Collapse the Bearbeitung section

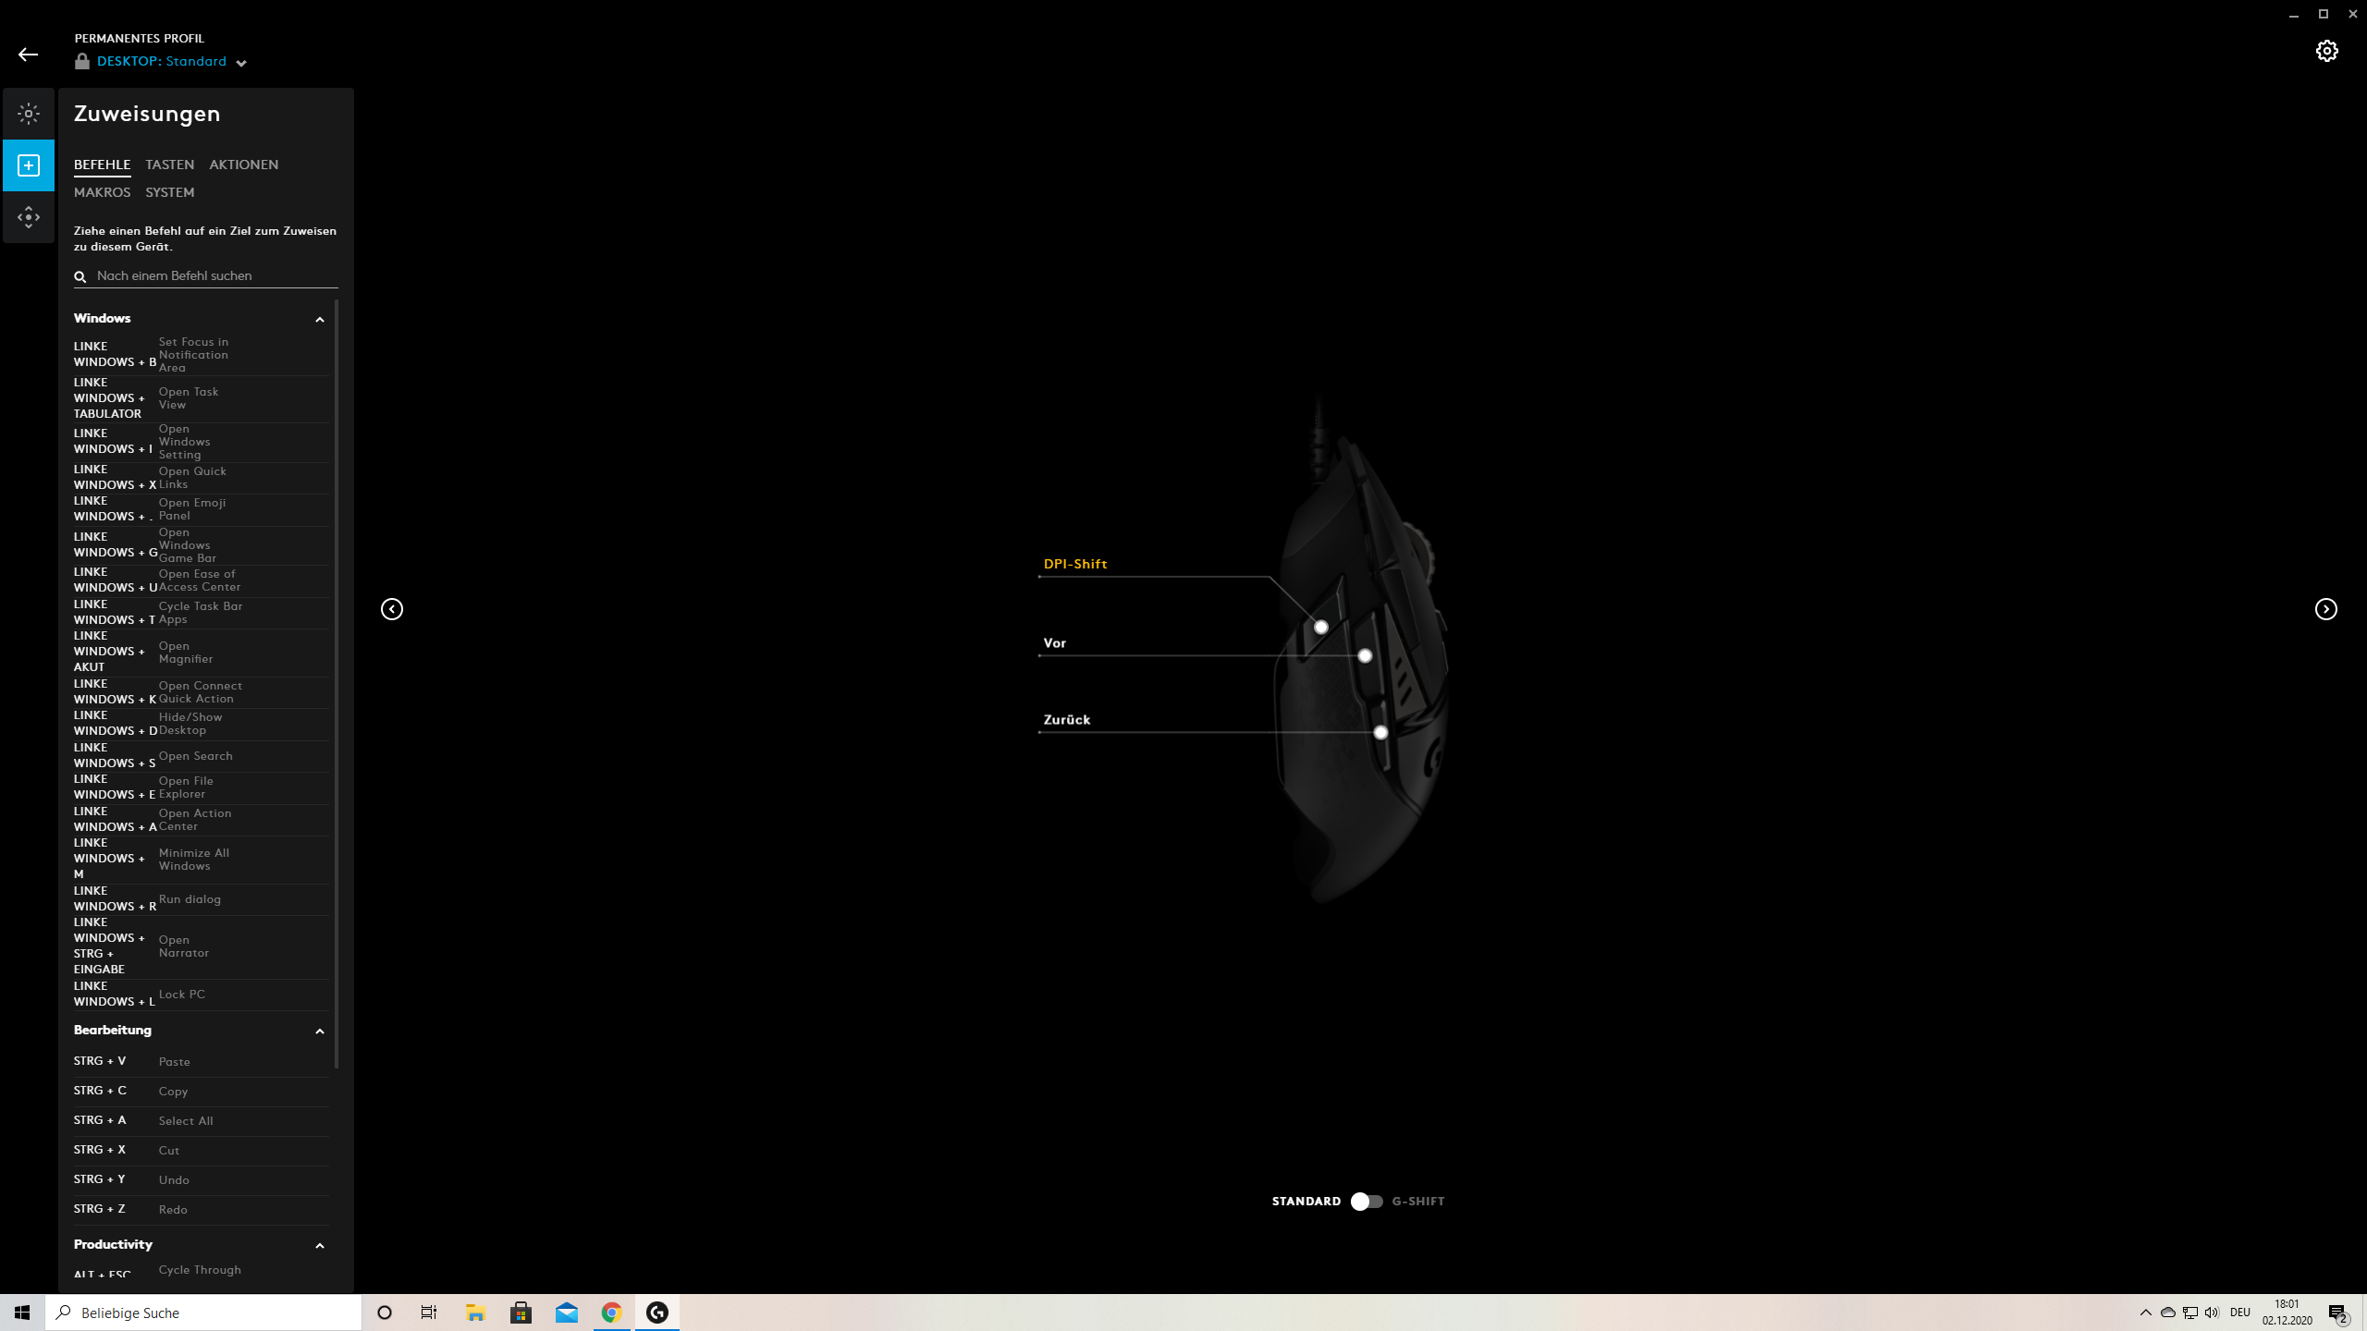[x=320, y=1031]
